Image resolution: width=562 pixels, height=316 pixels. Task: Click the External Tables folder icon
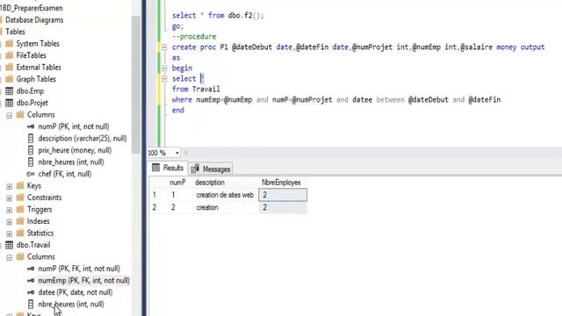point(10,68)
